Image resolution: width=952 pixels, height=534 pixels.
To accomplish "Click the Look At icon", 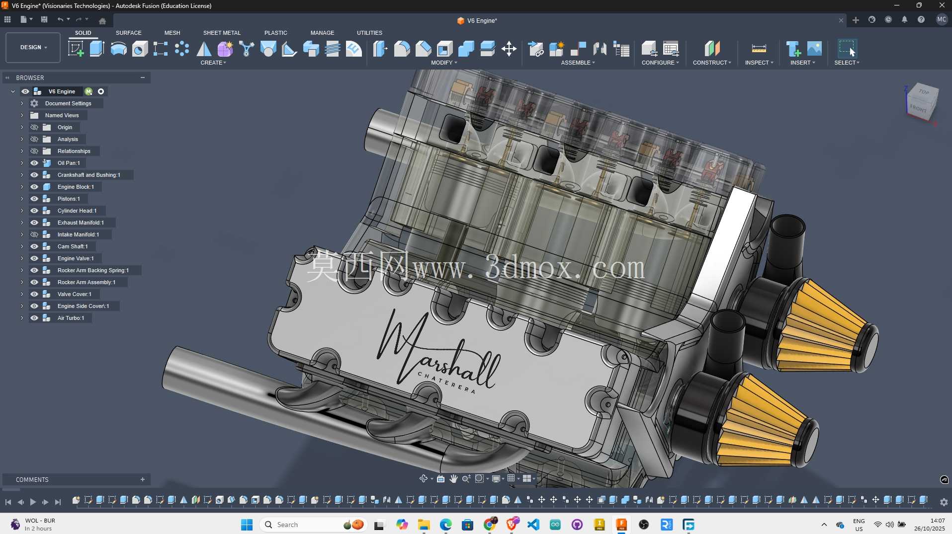I will click(x=440, y=478).
